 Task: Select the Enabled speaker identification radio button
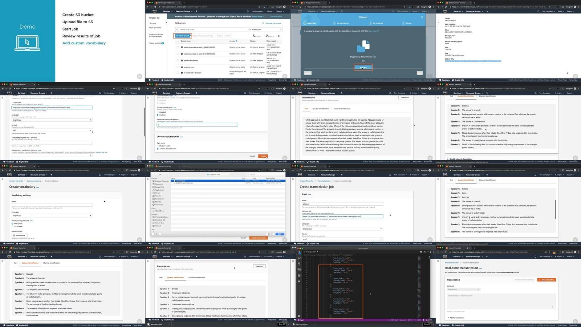pos(158,115)
